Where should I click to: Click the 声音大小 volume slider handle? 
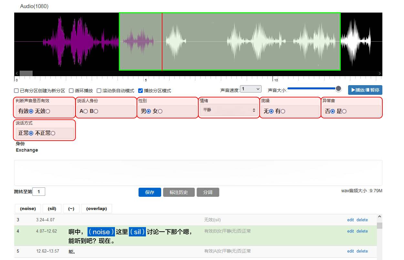pyautogui.click(x=338, y=88)
